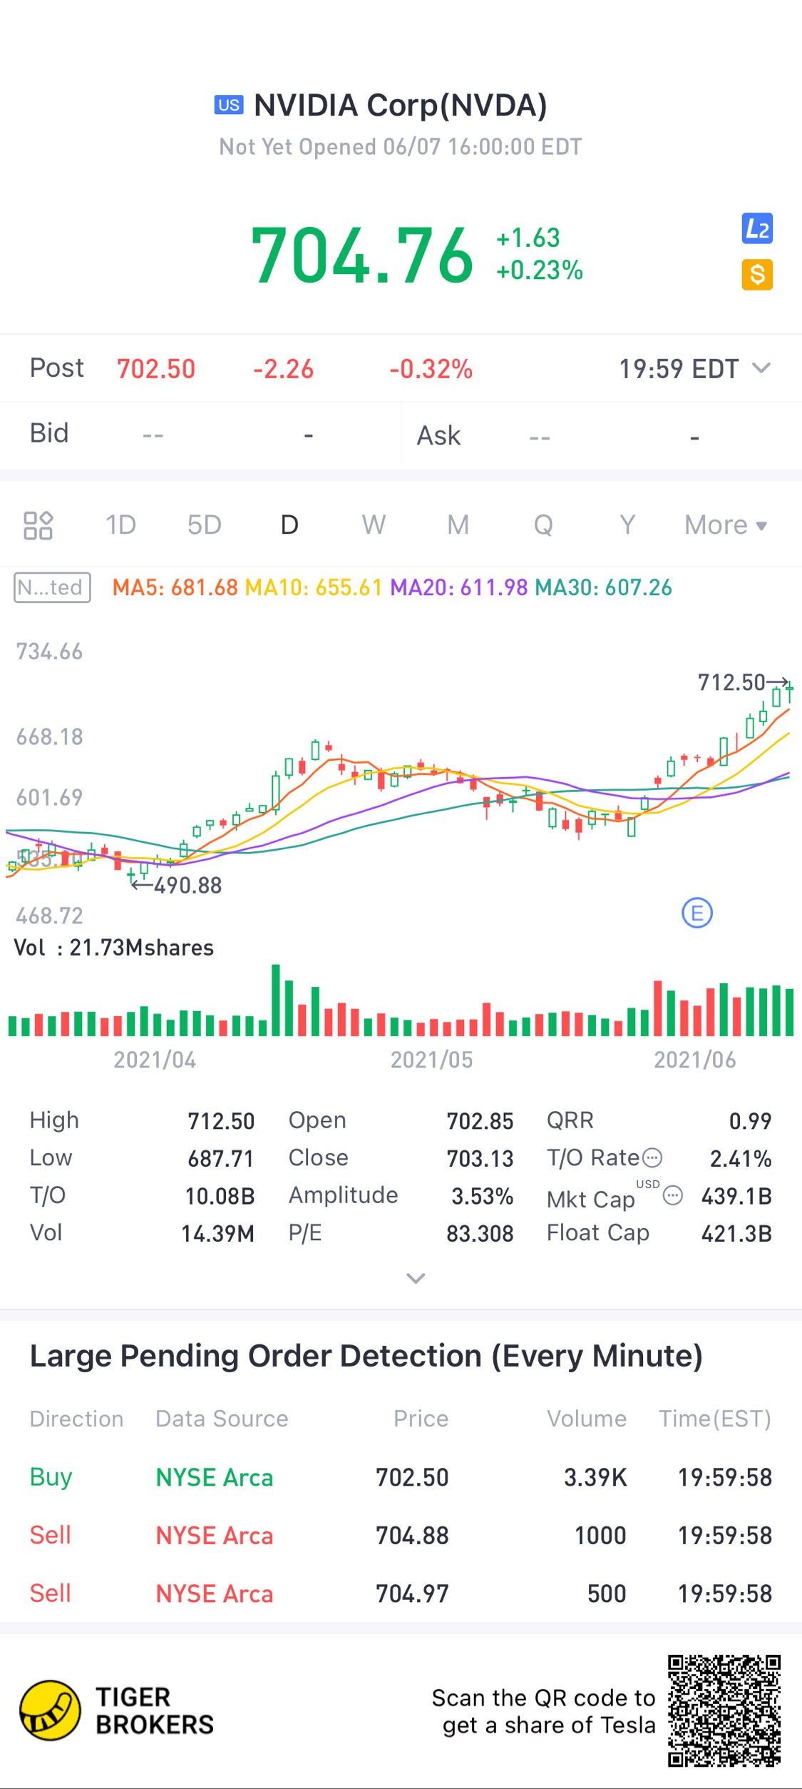Tap the +0.23% change percentage
This screenshot has height=1789, width=802.
pyautogui.click(x=540, y=270)
